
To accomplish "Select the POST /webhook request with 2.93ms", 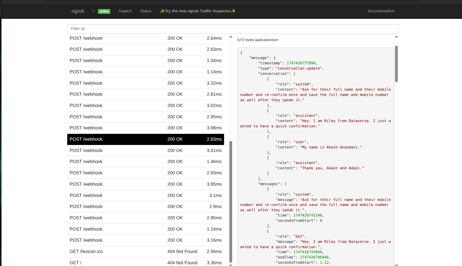I will pyautogui.click(x=146, y=173).
